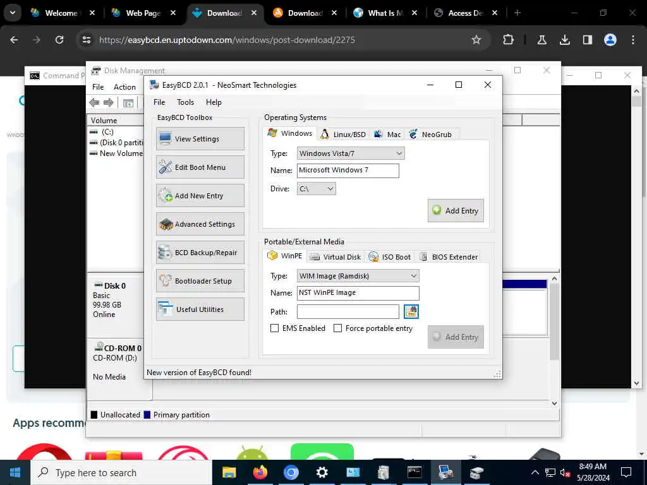
Task: Switch to the Welcome browser tab
Action: pyautogui.click(x=63, y=13)
